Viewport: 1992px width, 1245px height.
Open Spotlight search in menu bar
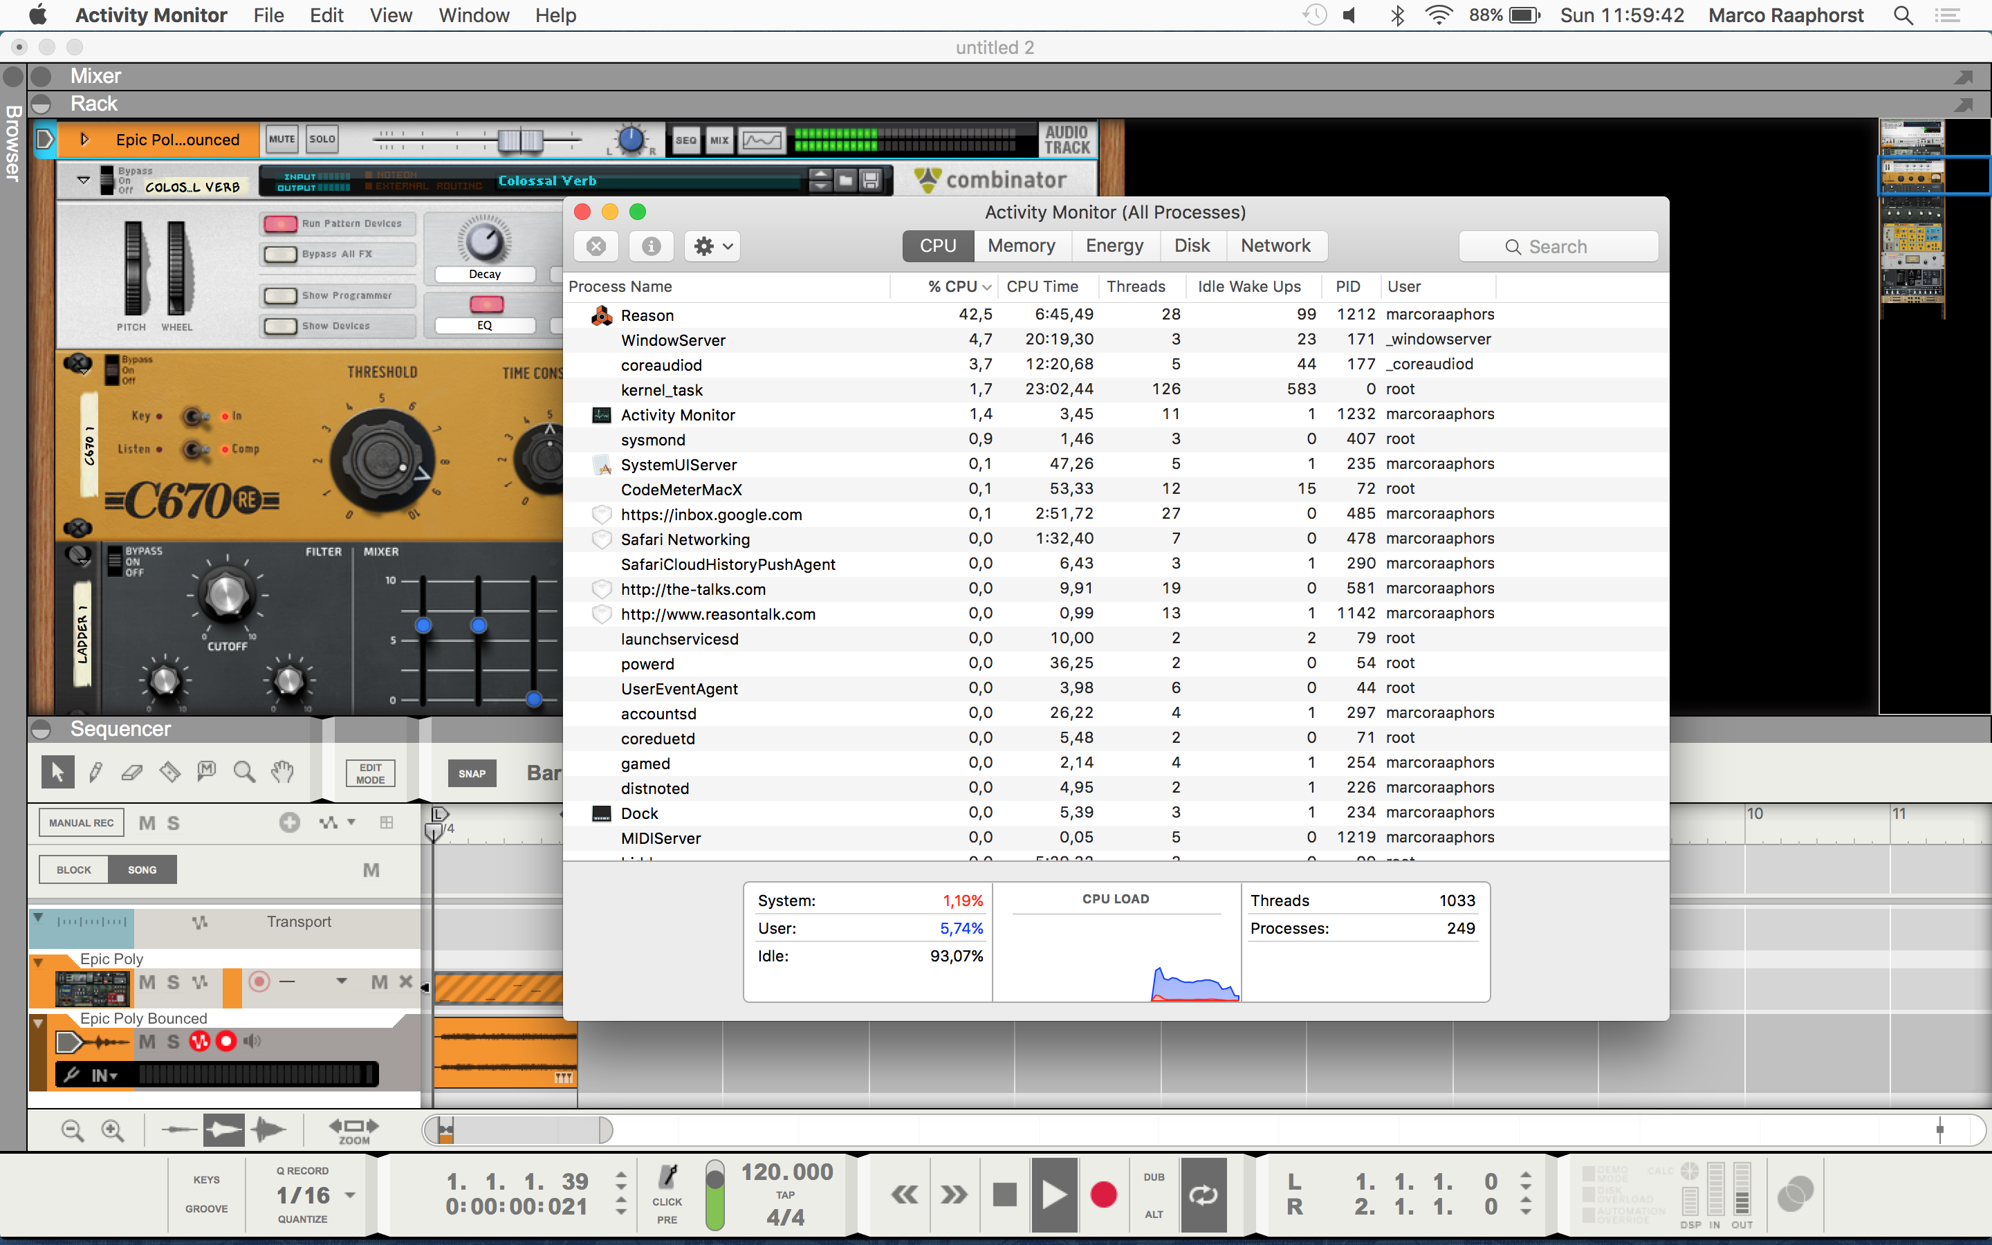click(x=1903, y=15)
